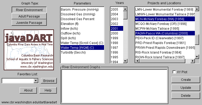202x105 pixels.
Task: Select RIS-Rock Island Forebay [1964]
Action: [x=165, y=52]
